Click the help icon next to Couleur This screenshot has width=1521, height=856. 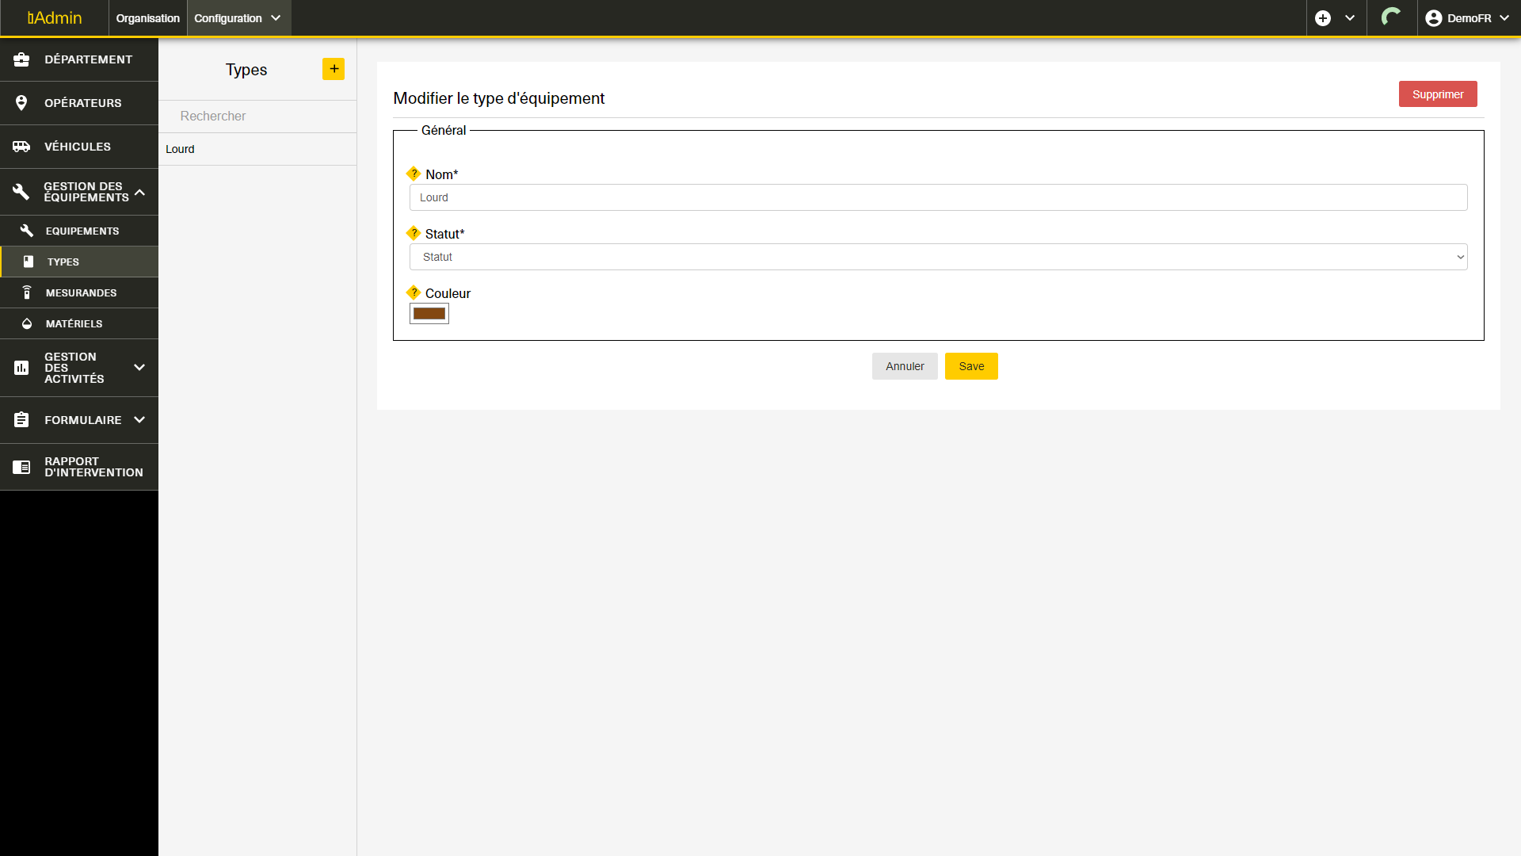point(414,292)
